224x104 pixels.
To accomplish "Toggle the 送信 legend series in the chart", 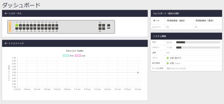I will [80, 56].
